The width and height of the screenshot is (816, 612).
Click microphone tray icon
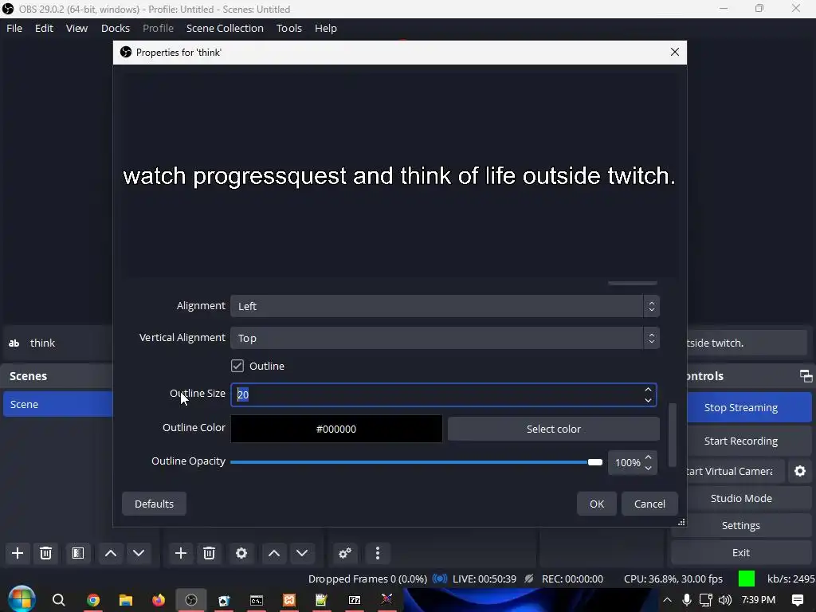point(687,600)
